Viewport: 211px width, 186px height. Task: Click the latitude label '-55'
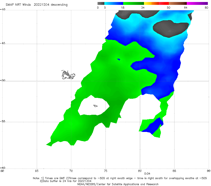pos(3,121)
